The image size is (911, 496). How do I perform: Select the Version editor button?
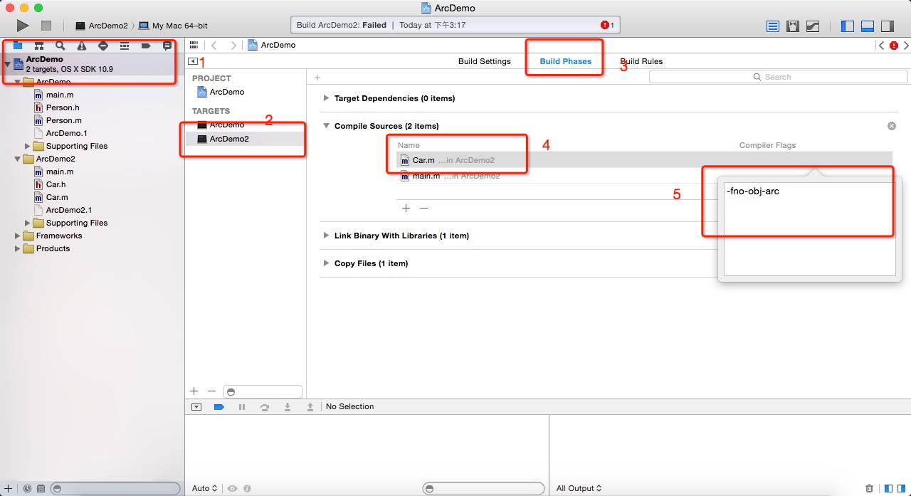click(x=813, y=26)
